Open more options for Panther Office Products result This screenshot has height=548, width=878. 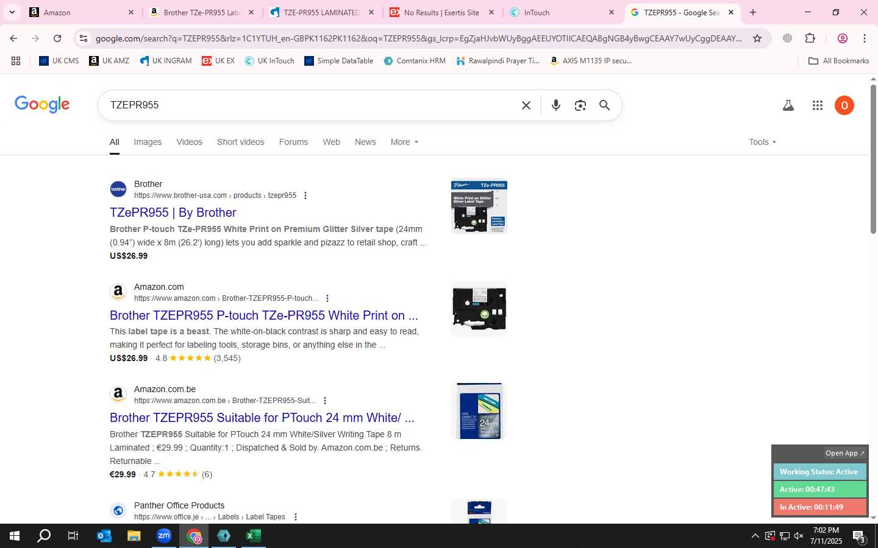click(296, 517)
